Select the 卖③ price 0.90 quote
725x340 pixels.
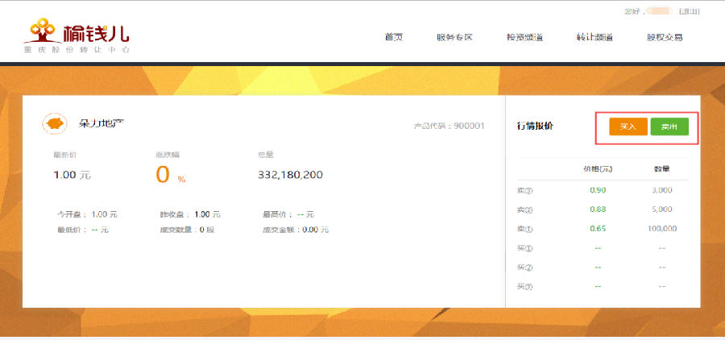point(598,190)
